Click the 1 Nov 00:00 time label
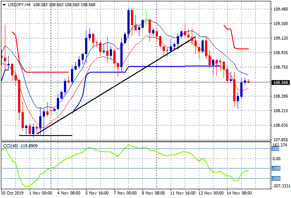Image resolution: width=291 pixels, height=198 pixels. [x=41, y=193]
